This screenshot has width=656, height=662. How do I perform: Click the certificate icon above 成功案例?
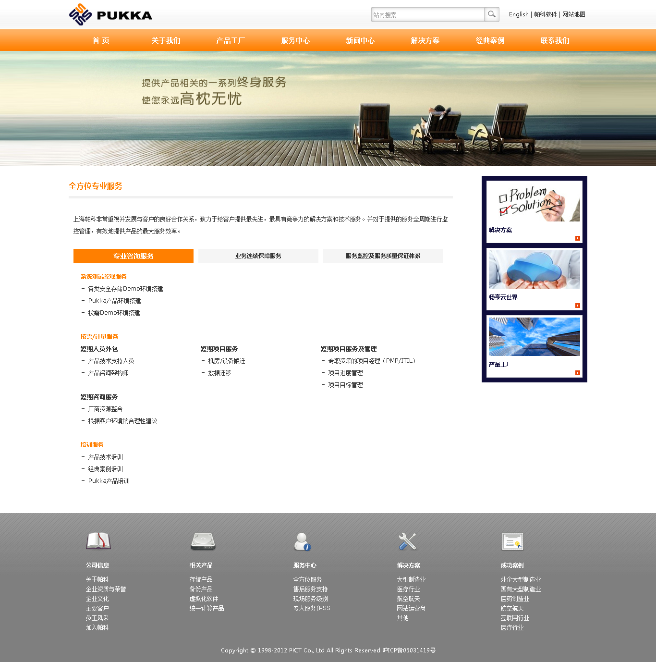(512, 541)
